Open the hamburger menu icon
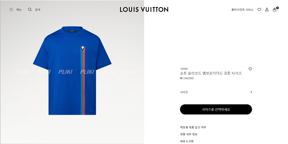 click(x=11, y=10)
